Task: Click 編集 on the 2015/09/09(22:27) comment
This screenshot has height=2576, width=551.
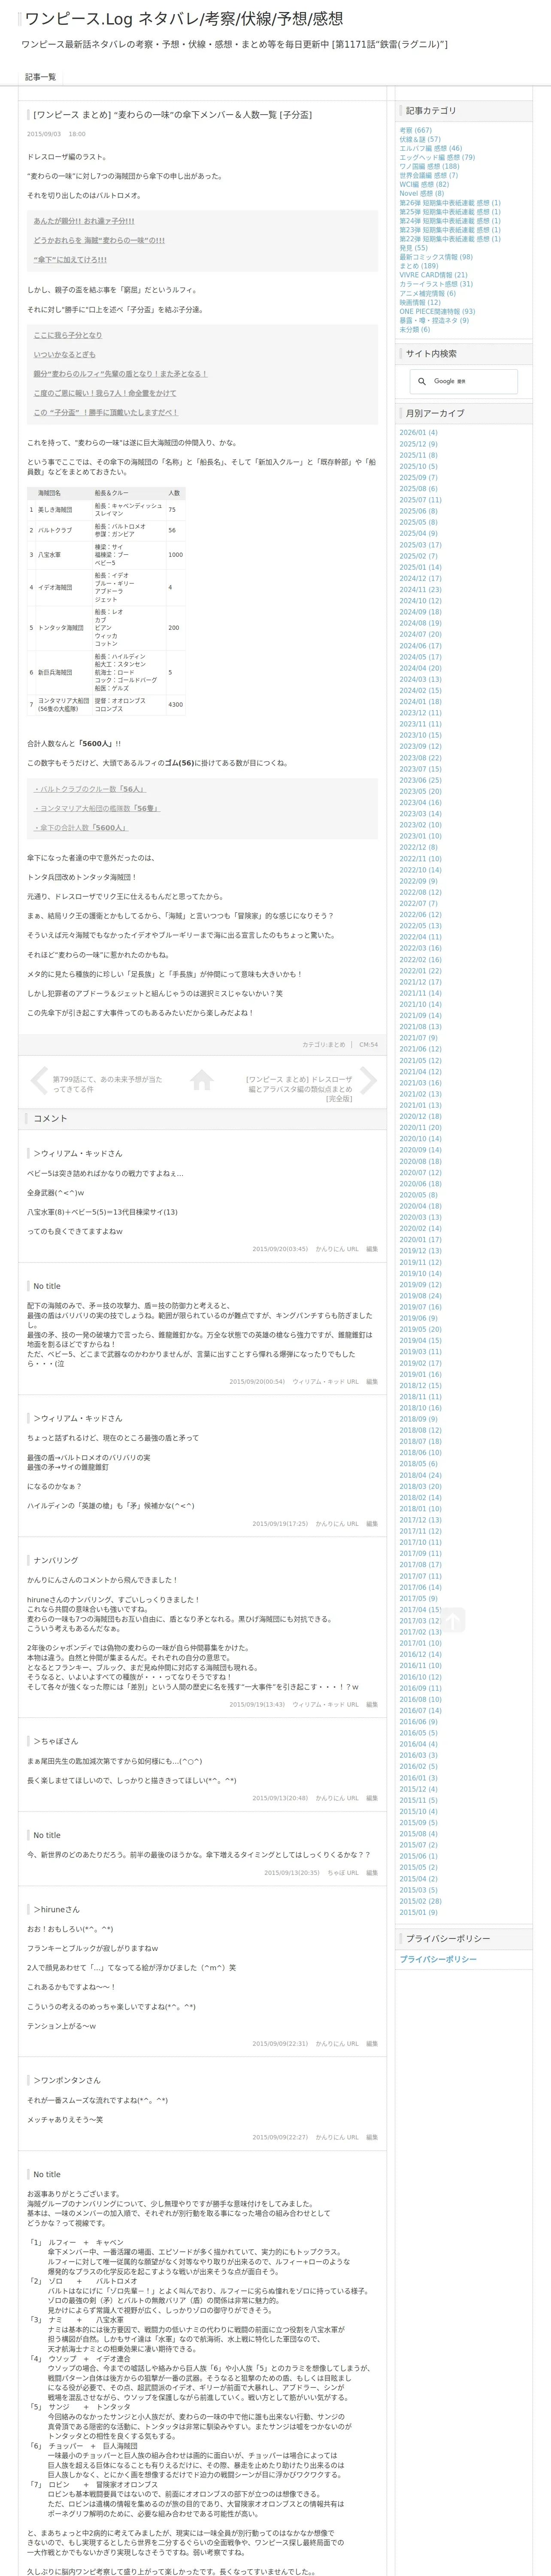Action: click(372, 2137)
